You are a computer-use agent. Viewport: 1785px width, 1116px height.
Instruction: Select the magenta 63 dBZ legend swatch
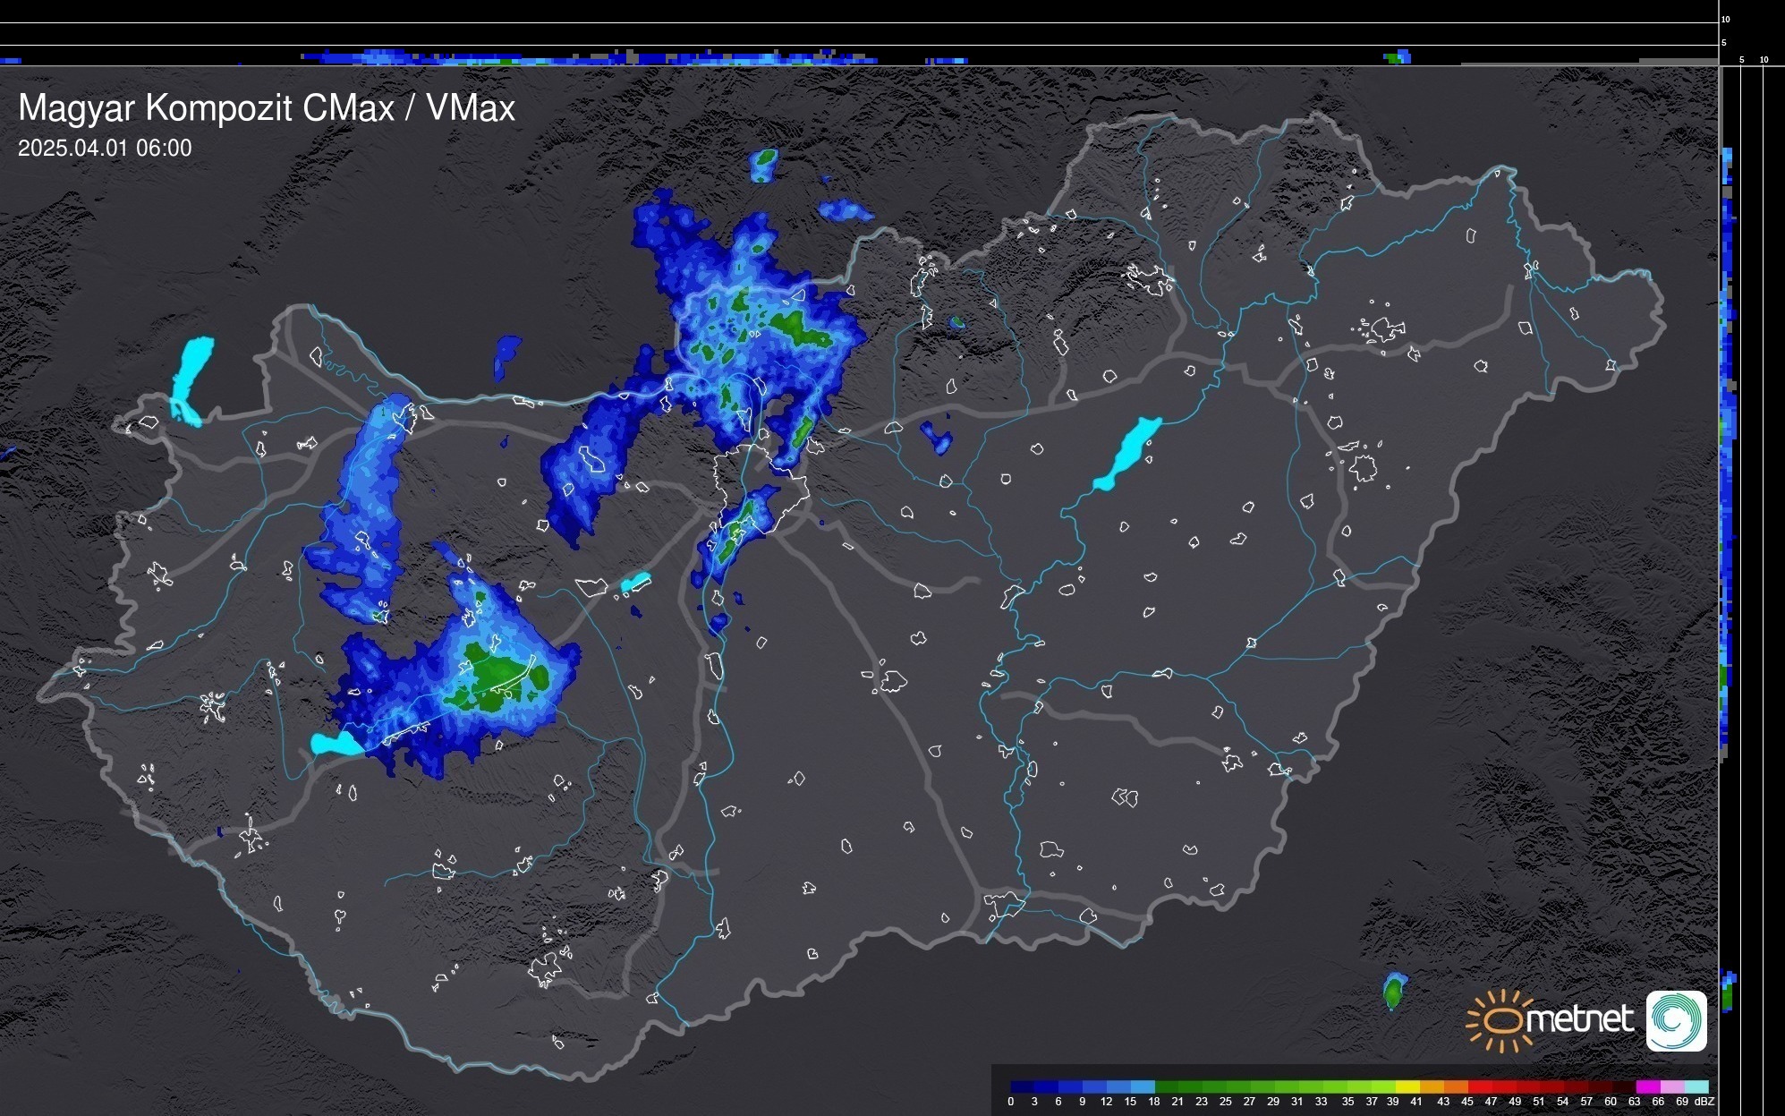[1647, 1086]
